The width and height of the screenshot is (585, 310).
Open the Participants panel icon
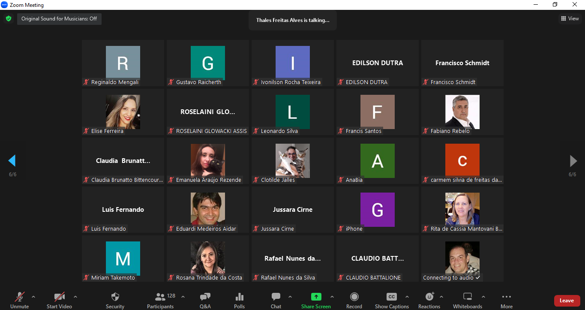(x=160, y=297)
